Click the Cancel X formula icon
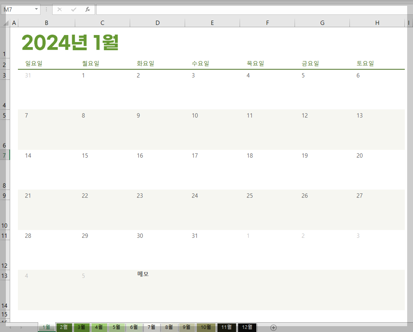Image resolution: width=413 pixels, height=332 pixels. coord(60,9)
